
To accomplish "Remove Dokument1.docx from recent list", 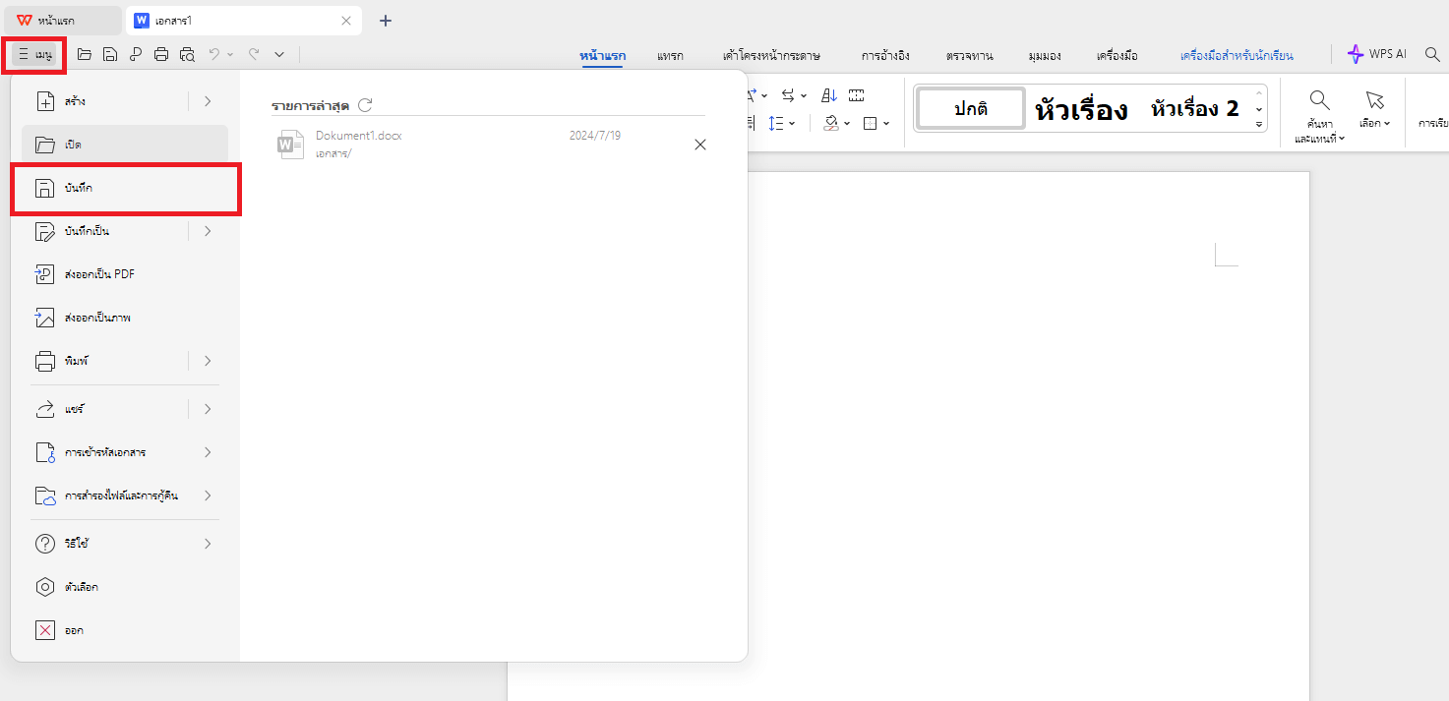I will [x=700, y=145].
